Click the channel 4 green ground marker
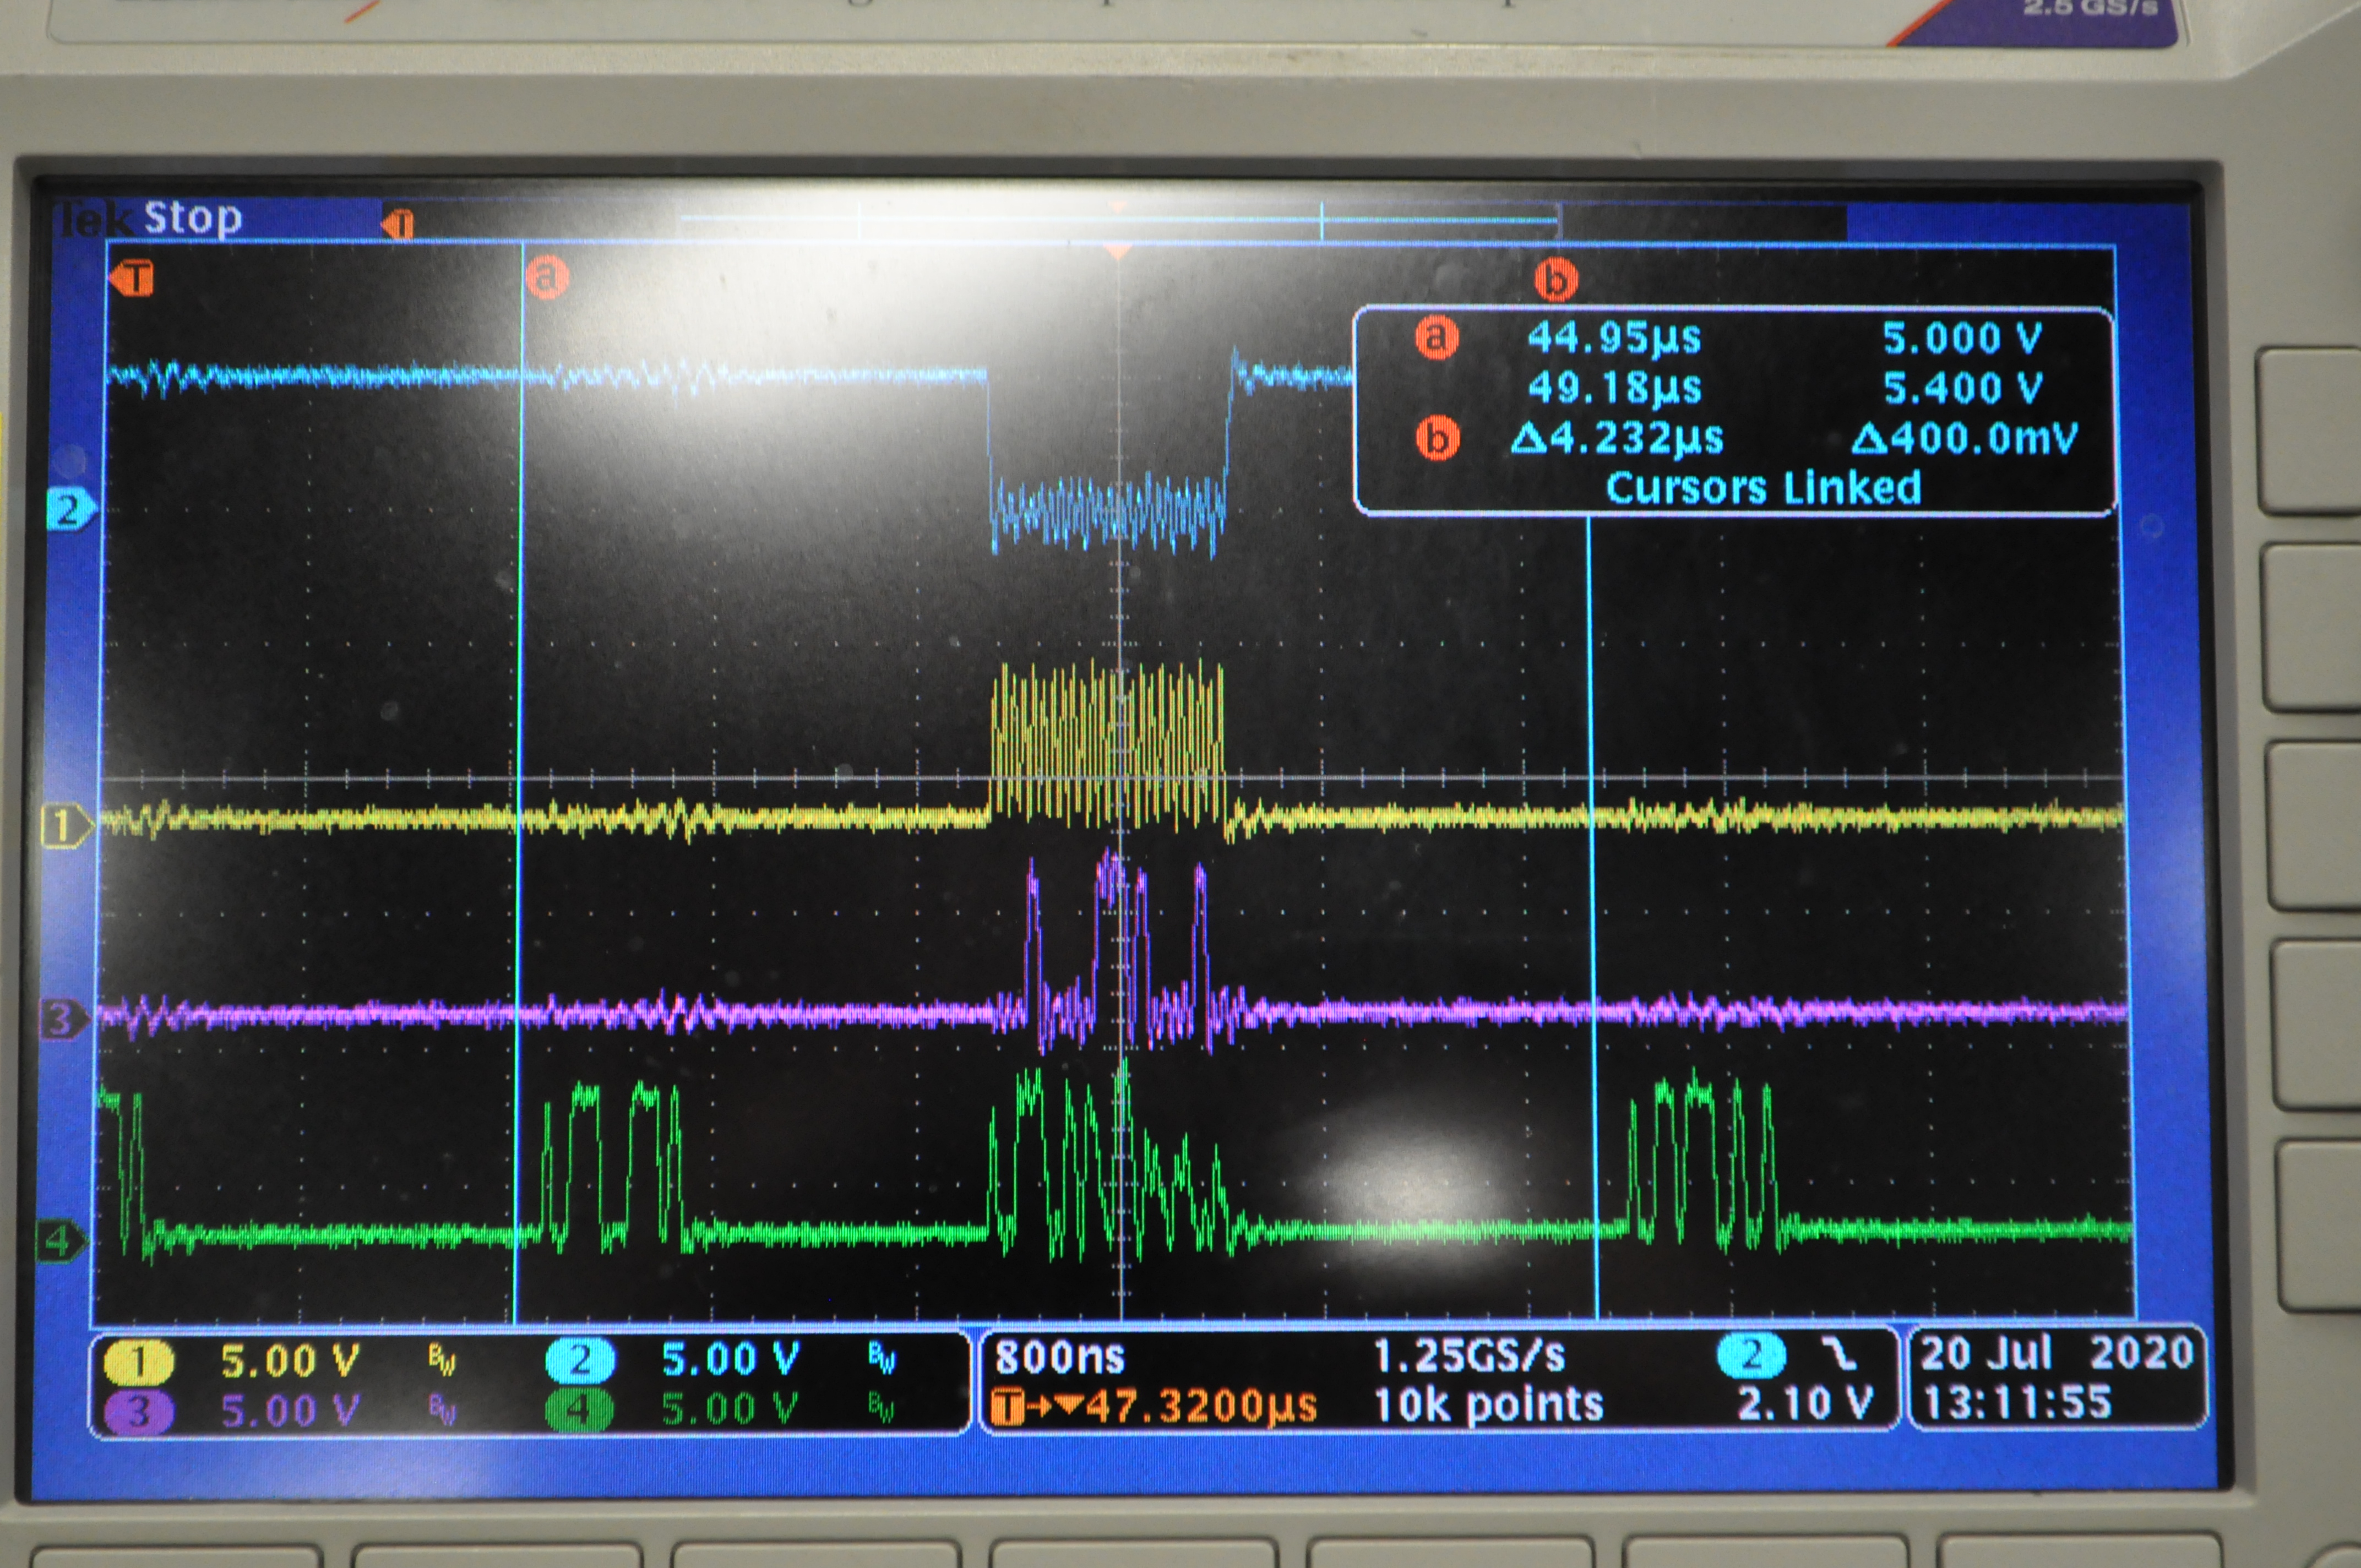2361x1568 pixels. (60, 1242)
